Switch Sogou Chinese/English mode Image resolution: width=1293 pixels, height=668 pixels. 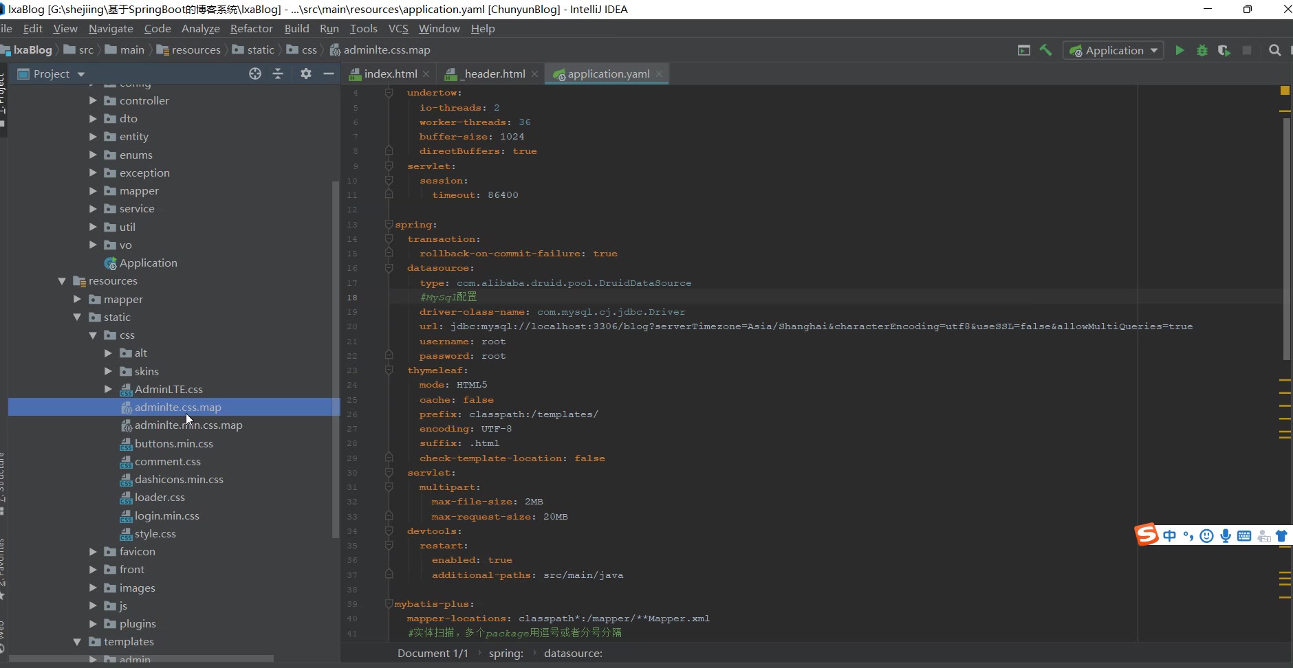(1169, 536)
